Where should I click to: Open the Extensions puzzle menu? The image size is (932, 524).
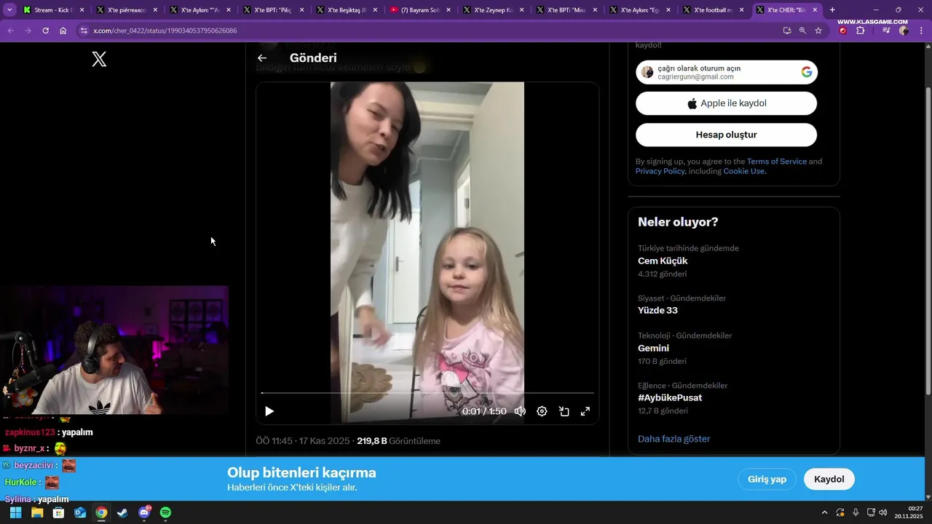tap(860, 31)
